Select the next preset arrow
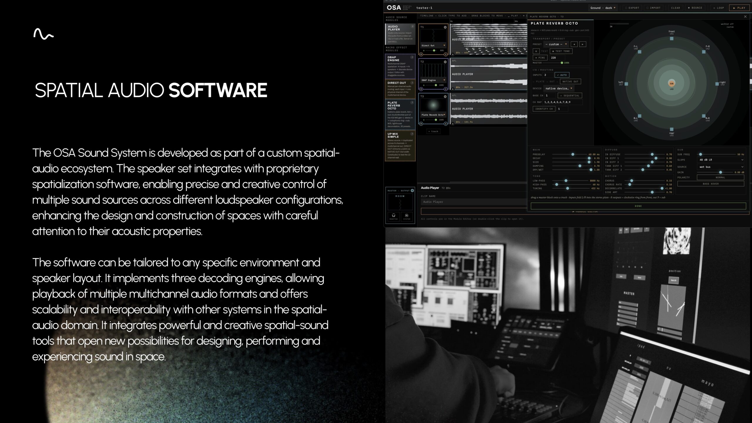 583,44
